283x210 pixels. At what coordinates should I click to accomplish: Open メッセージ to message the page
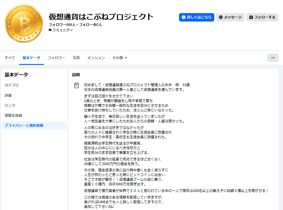click(x=230, y=17)
